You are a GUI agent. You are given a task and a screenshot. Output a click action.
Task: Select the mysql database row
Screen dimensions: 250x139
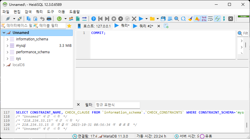tap(37, 46)
